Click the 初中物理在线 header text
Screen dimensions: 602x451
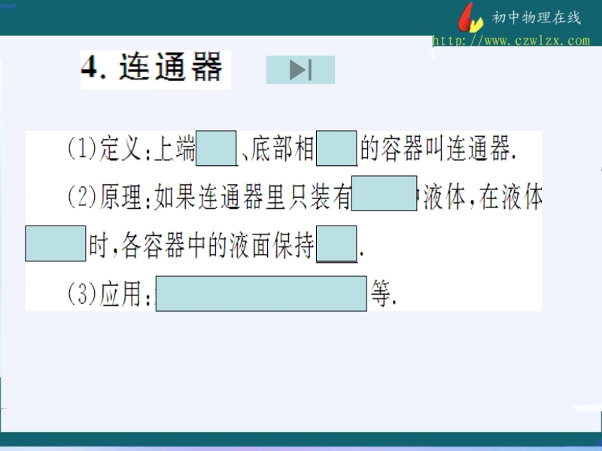[536, 18]
